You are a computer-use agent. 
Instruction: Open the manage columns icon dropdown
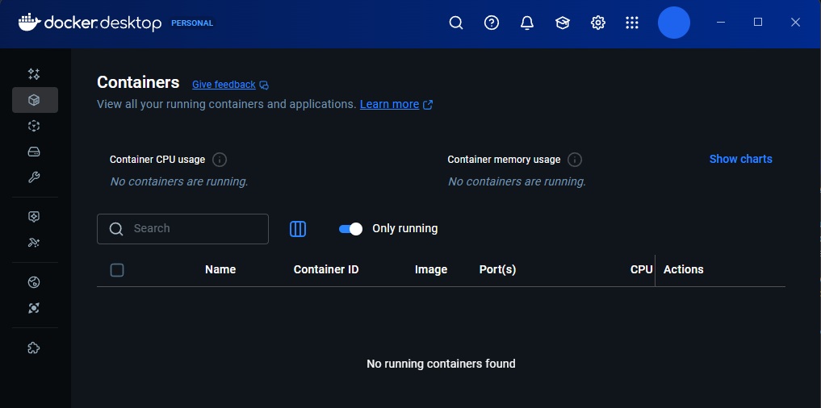coord(298,229)
